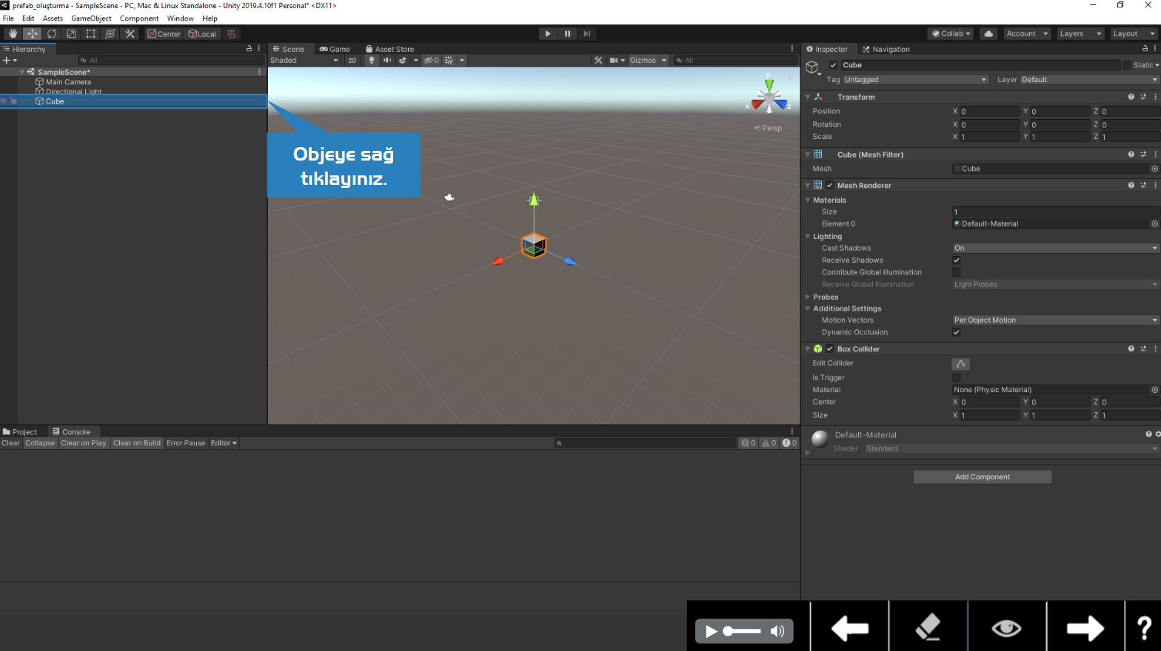Open the Assets menu
Screen dimensions: 1161x651
coord(53,18)
